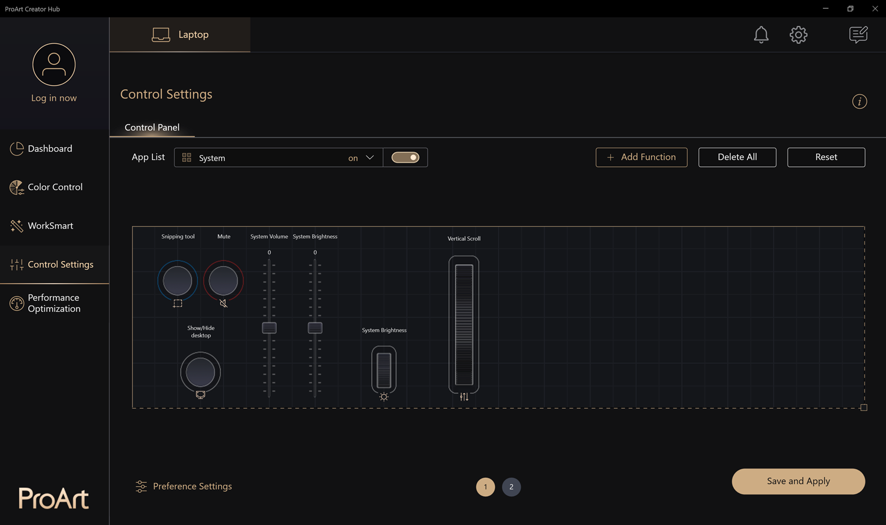Open the notifications bell icon
The width and height of the screenshot is (886, 525).
pyautogui.click(x=761, y=35)
